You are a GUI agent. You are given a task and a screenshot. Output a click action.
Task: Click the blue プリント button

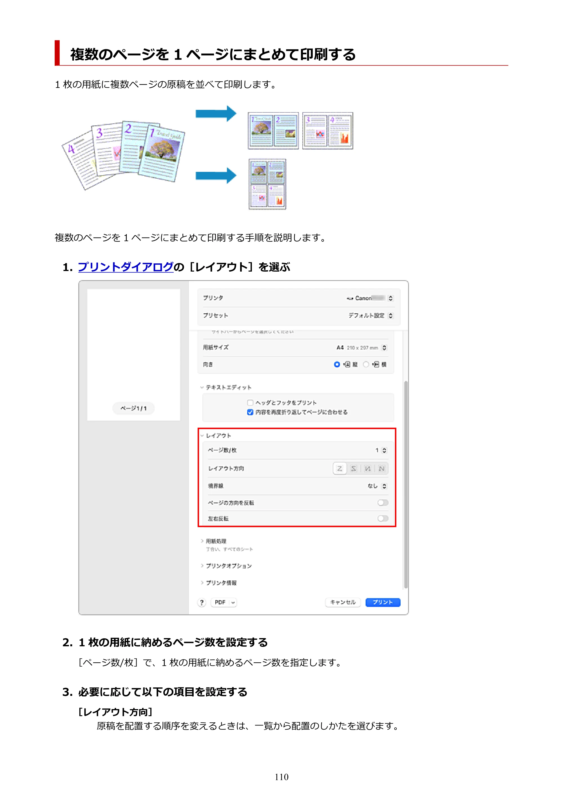tap(383, 602)
